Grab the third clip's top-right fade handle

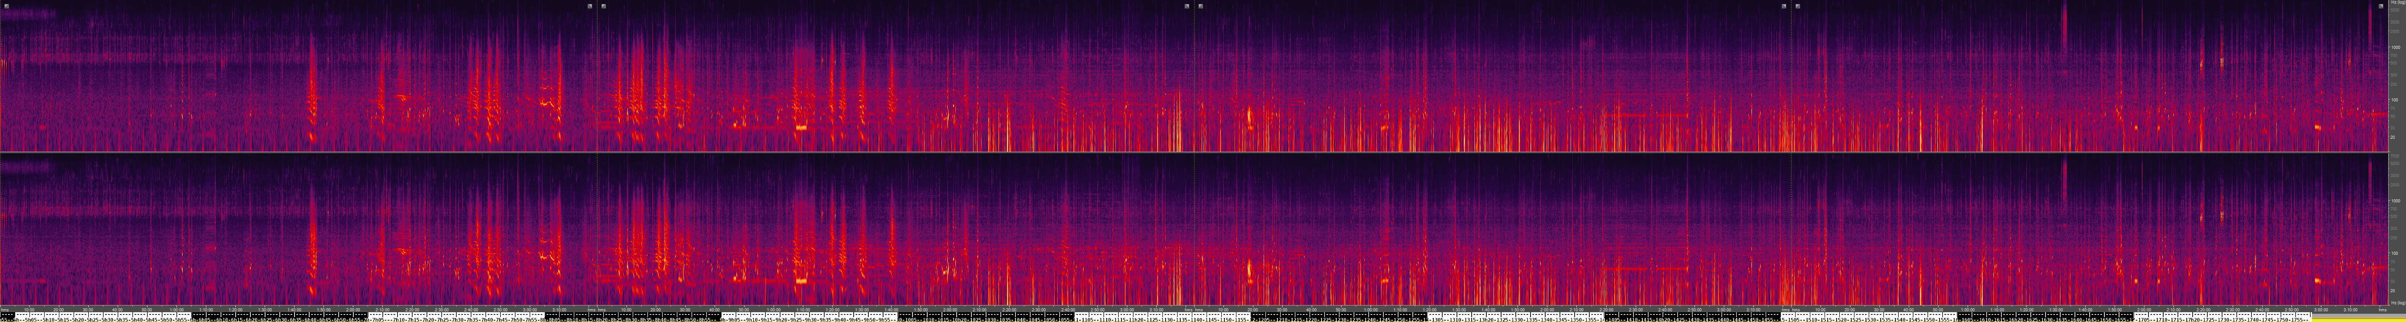point(1784,6)
